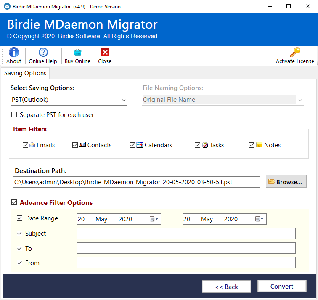Click the Emails envelope icon
Image resolution: width=318 pixels, height=300 pixels.
[32, 145]
